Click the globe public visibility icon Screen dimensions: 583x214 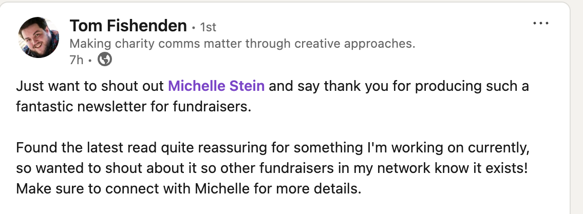click(105, 60)
